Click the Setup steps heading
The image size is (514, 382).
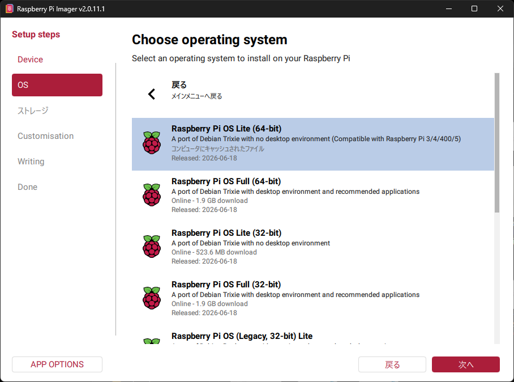pos(36,35)
